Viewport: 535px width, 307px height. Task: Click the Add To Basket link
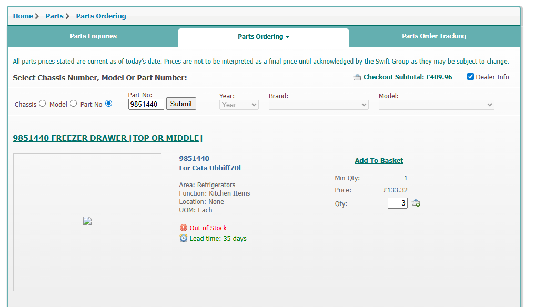pos(379,161)
